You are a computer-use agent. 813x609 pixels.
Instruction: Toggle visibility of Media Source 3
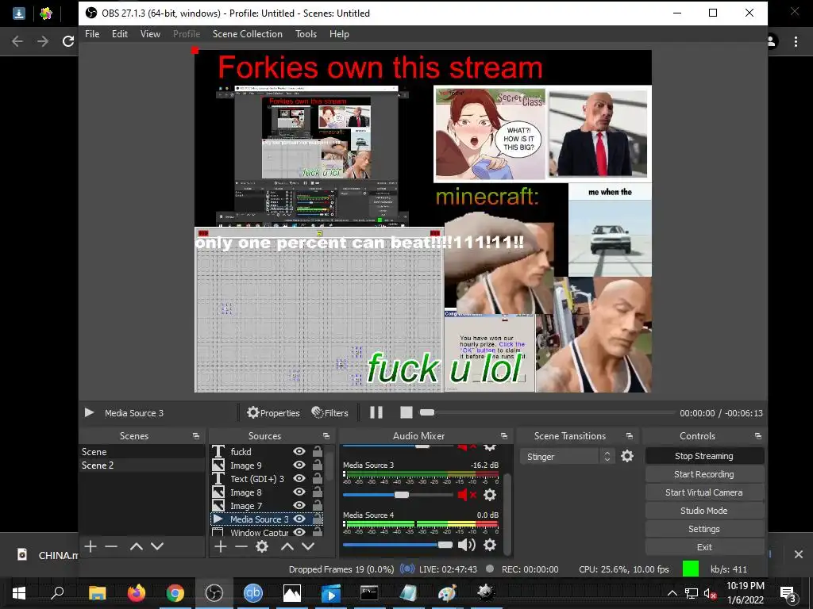coord(299,519)
